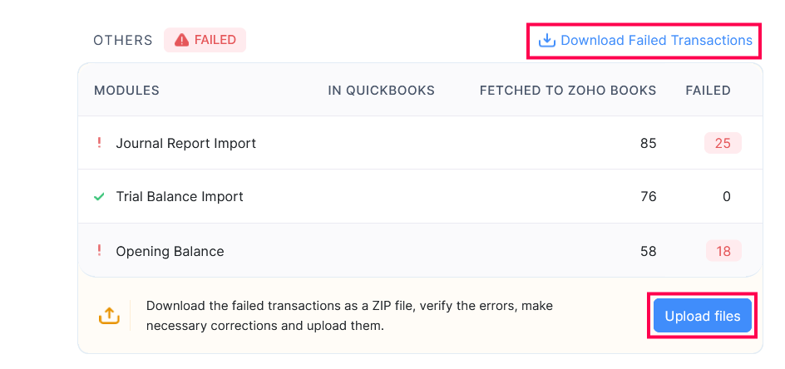Select the Trial Balance Import row
Image resolution: width=785 pixels, height=369 pixels.
pyautogui.click(x=180, y=197)
